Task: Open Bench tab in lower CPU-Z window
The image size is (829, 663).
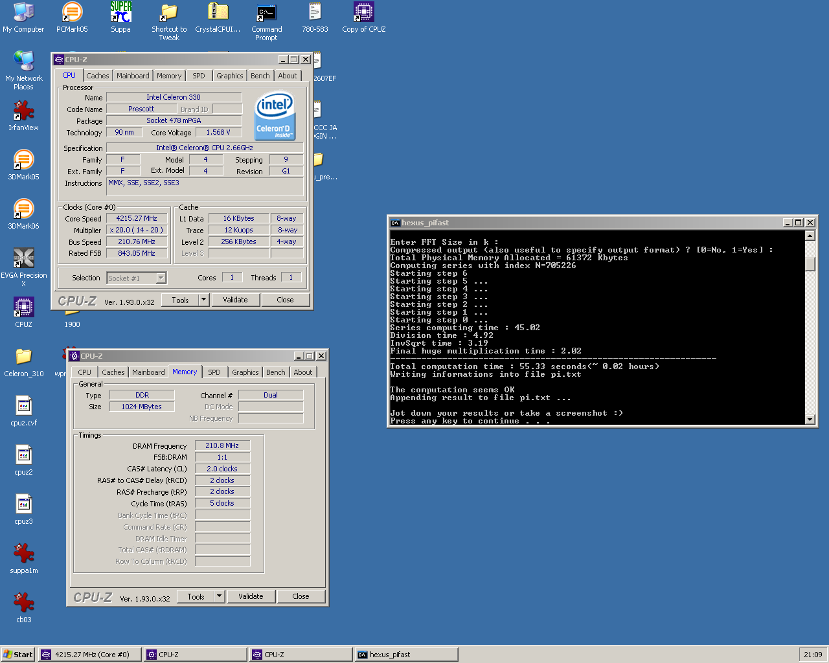Action: pos(276,372)
